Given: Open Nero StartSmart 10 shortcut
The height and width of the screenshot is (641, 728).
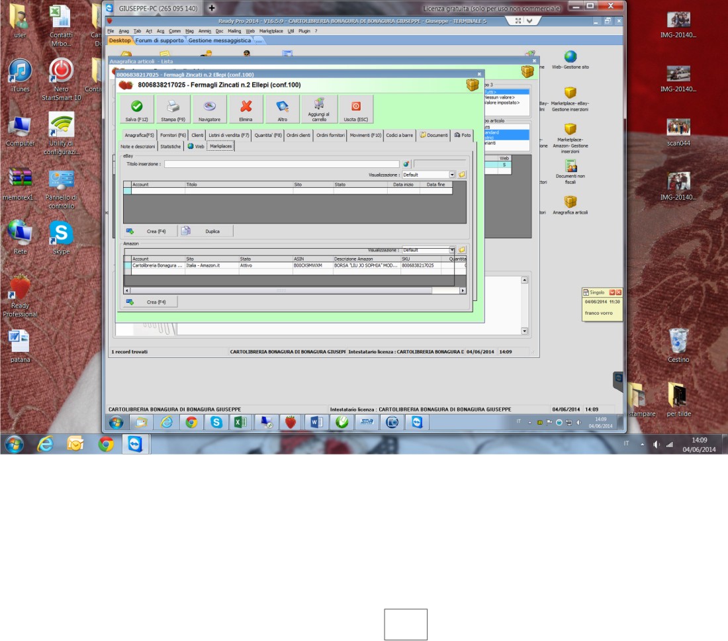Looking at the screenshot, I should tap(61, 80).
